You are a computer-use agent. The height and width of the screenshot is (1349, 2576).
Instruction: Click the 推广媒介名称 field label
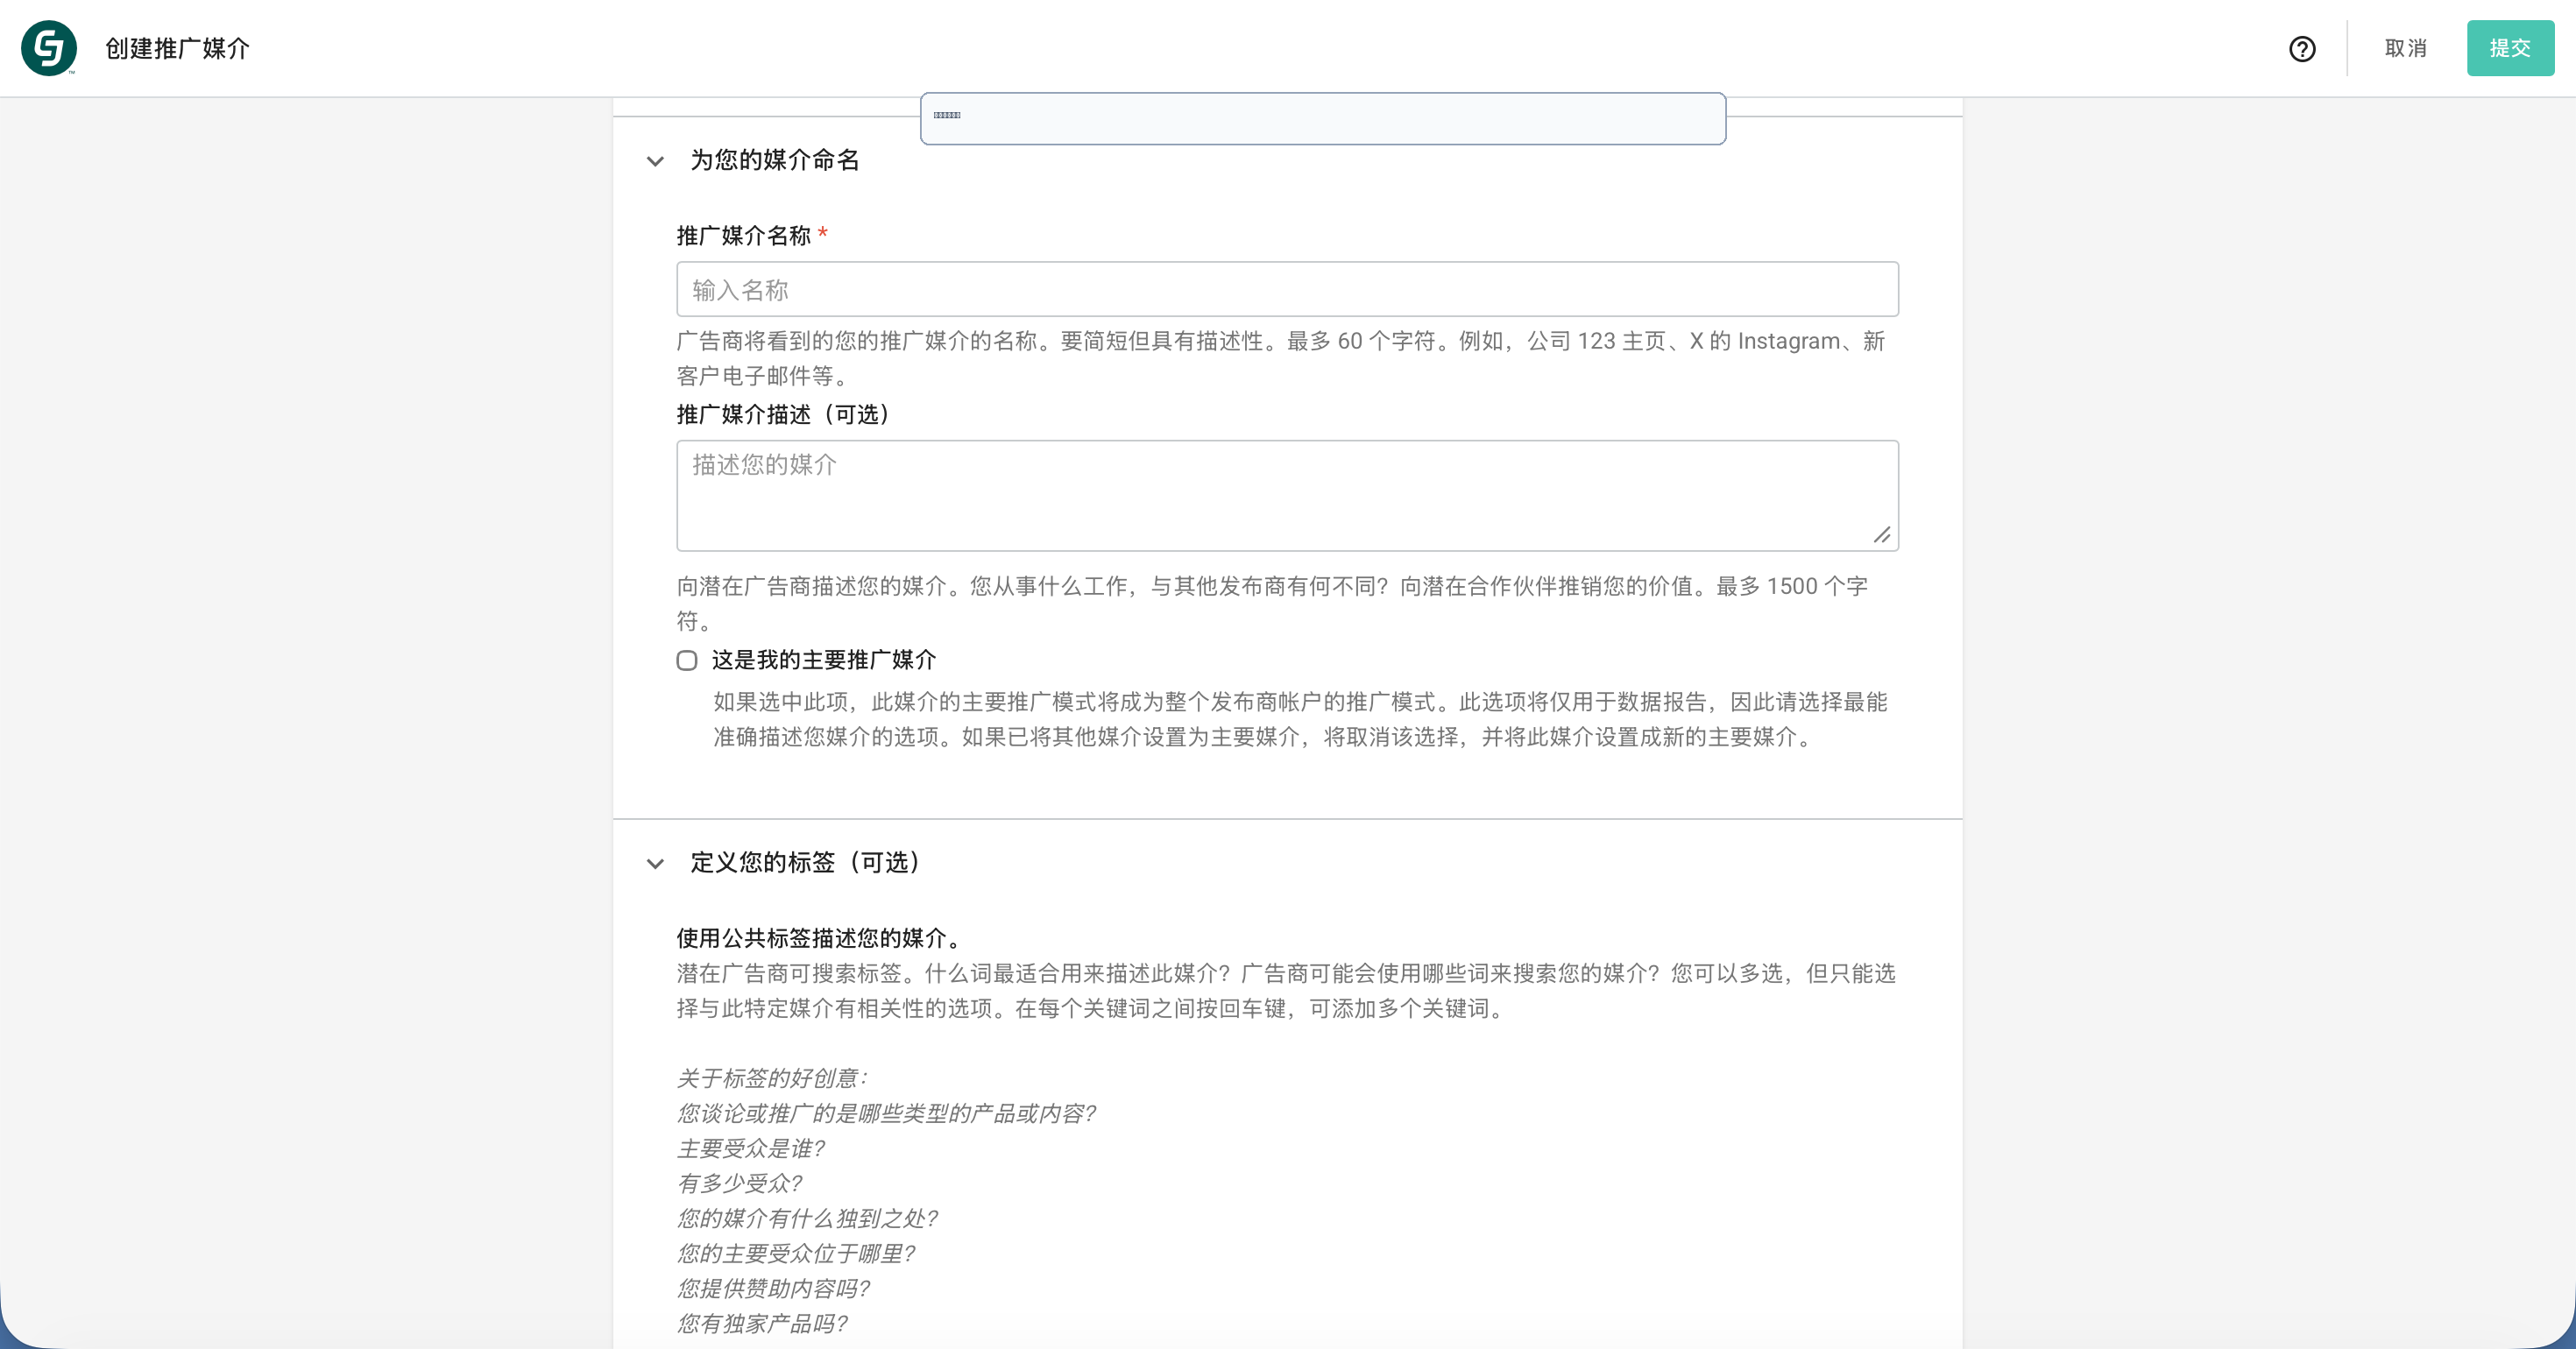(744, 235)
